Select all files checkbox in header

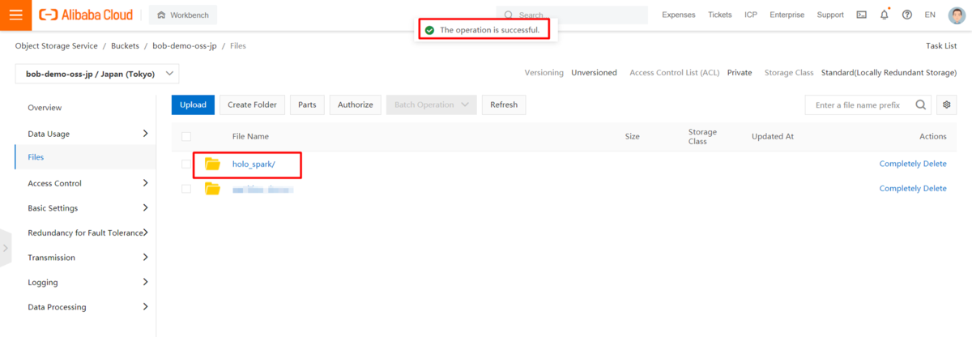click(x=186, y=137)
